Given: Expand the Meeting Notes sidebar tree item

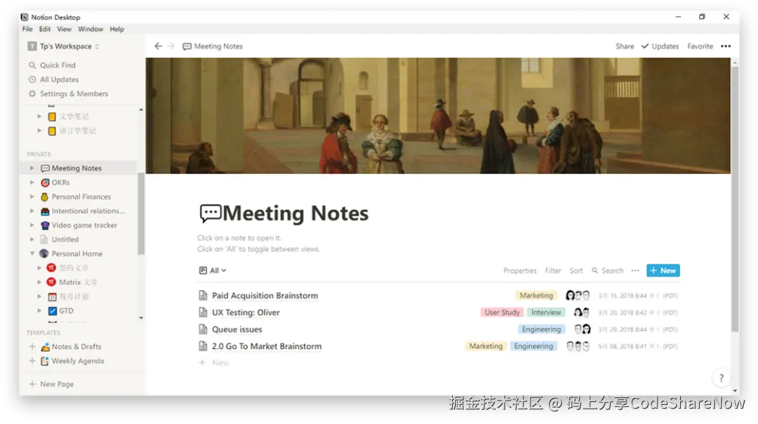Looking at the screenshot, I should 32,168.
